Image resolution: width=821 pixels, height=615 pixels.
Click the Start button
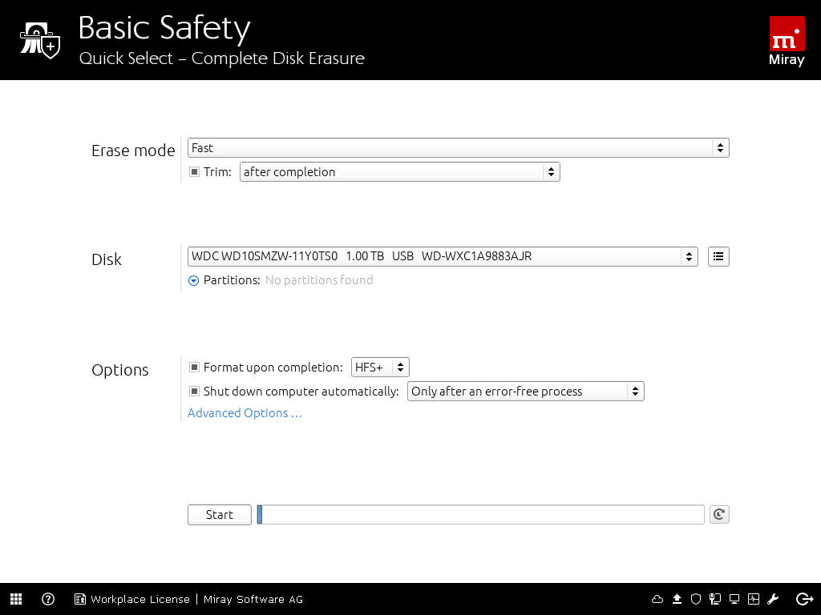(220, 515)
